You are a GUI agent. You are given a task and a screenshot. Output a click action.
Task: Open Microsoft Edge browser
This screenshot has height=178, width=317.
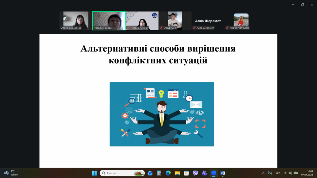click(x=168, y=173)
